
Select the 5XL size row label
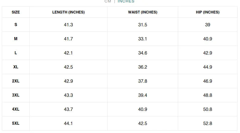16,123
